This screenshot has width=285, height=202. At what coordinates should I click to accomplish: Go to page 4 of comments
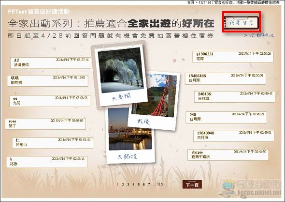click(x=133, y=185)
